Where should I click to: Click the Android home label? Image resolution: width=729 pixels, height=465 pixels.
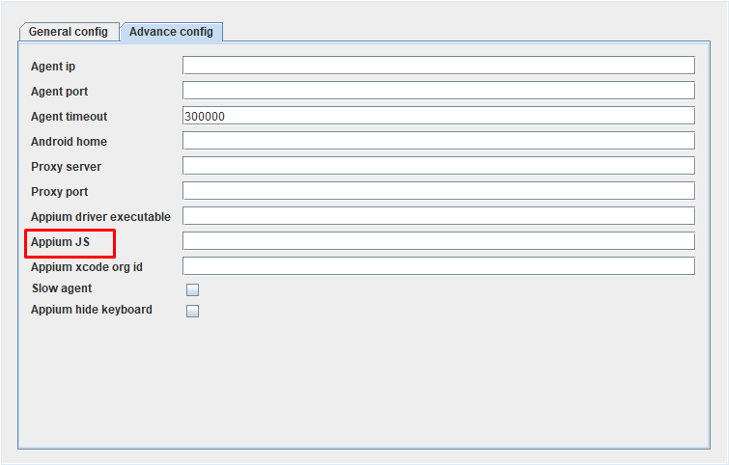coord(70,142)
